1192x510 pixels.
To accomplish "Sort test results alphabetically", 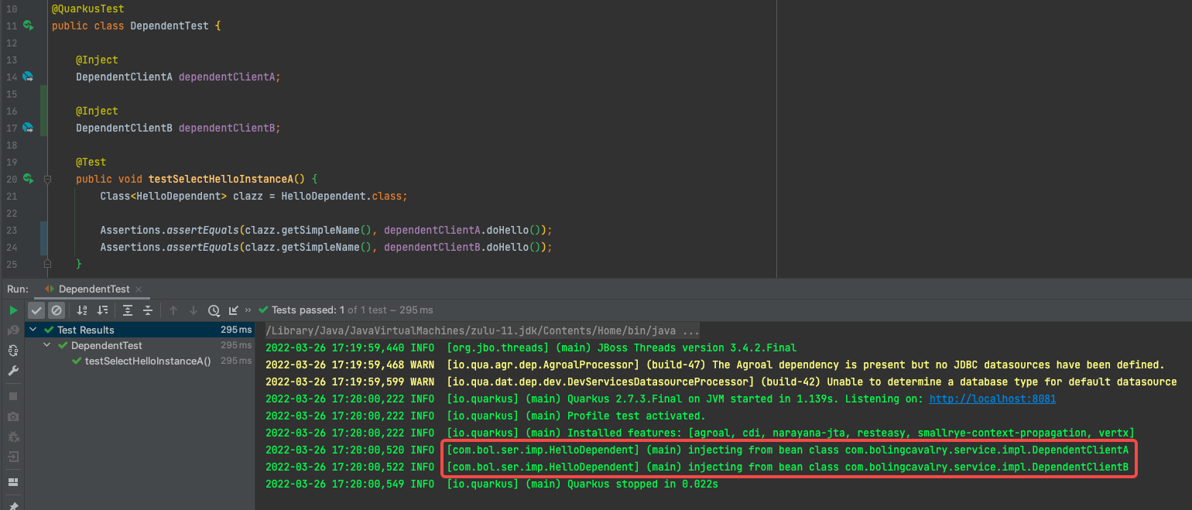I will click(83, 310).
